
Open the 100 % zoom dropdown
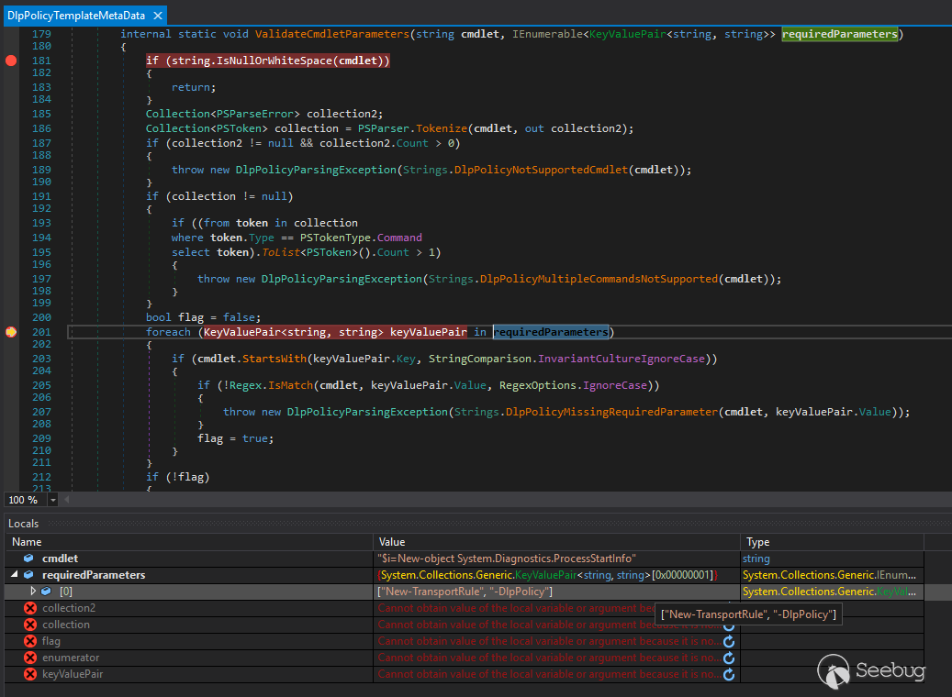53,500
